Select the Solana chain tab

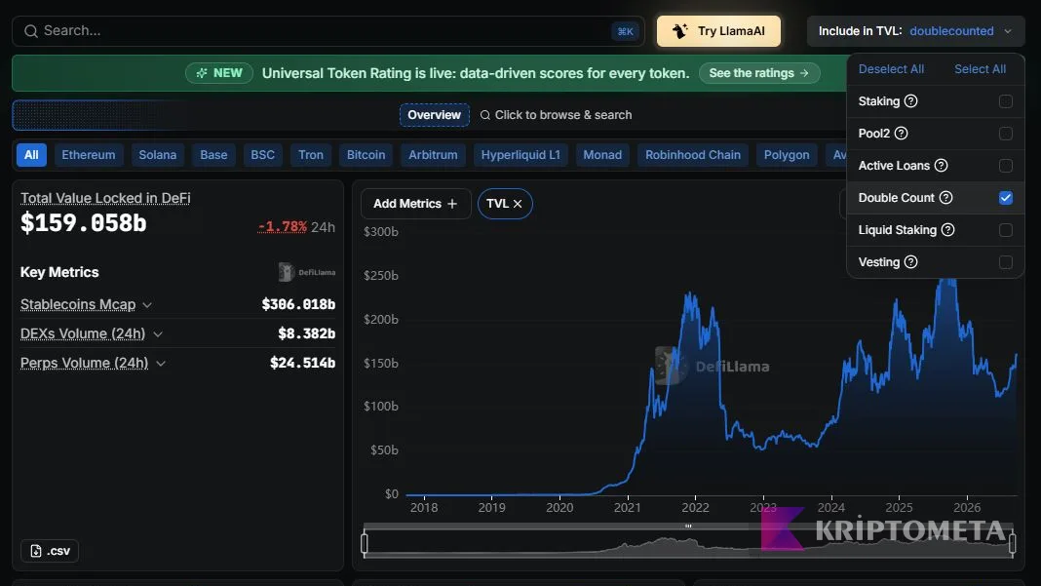157,155
